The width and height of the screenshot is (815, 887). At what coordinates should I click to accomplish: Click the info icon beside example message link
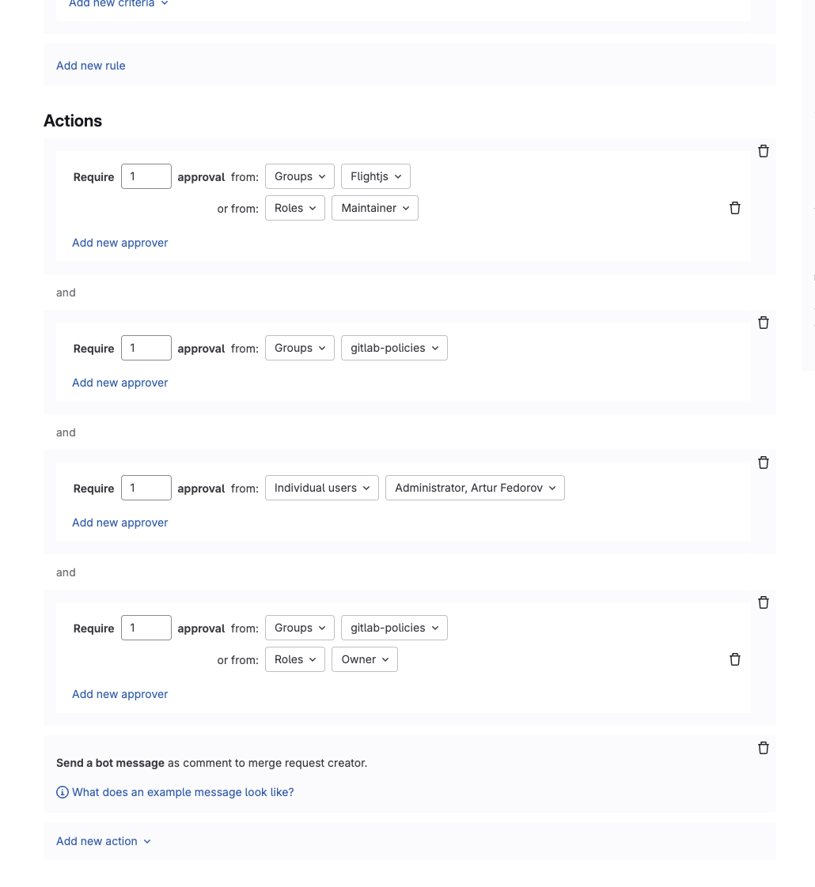63,792
